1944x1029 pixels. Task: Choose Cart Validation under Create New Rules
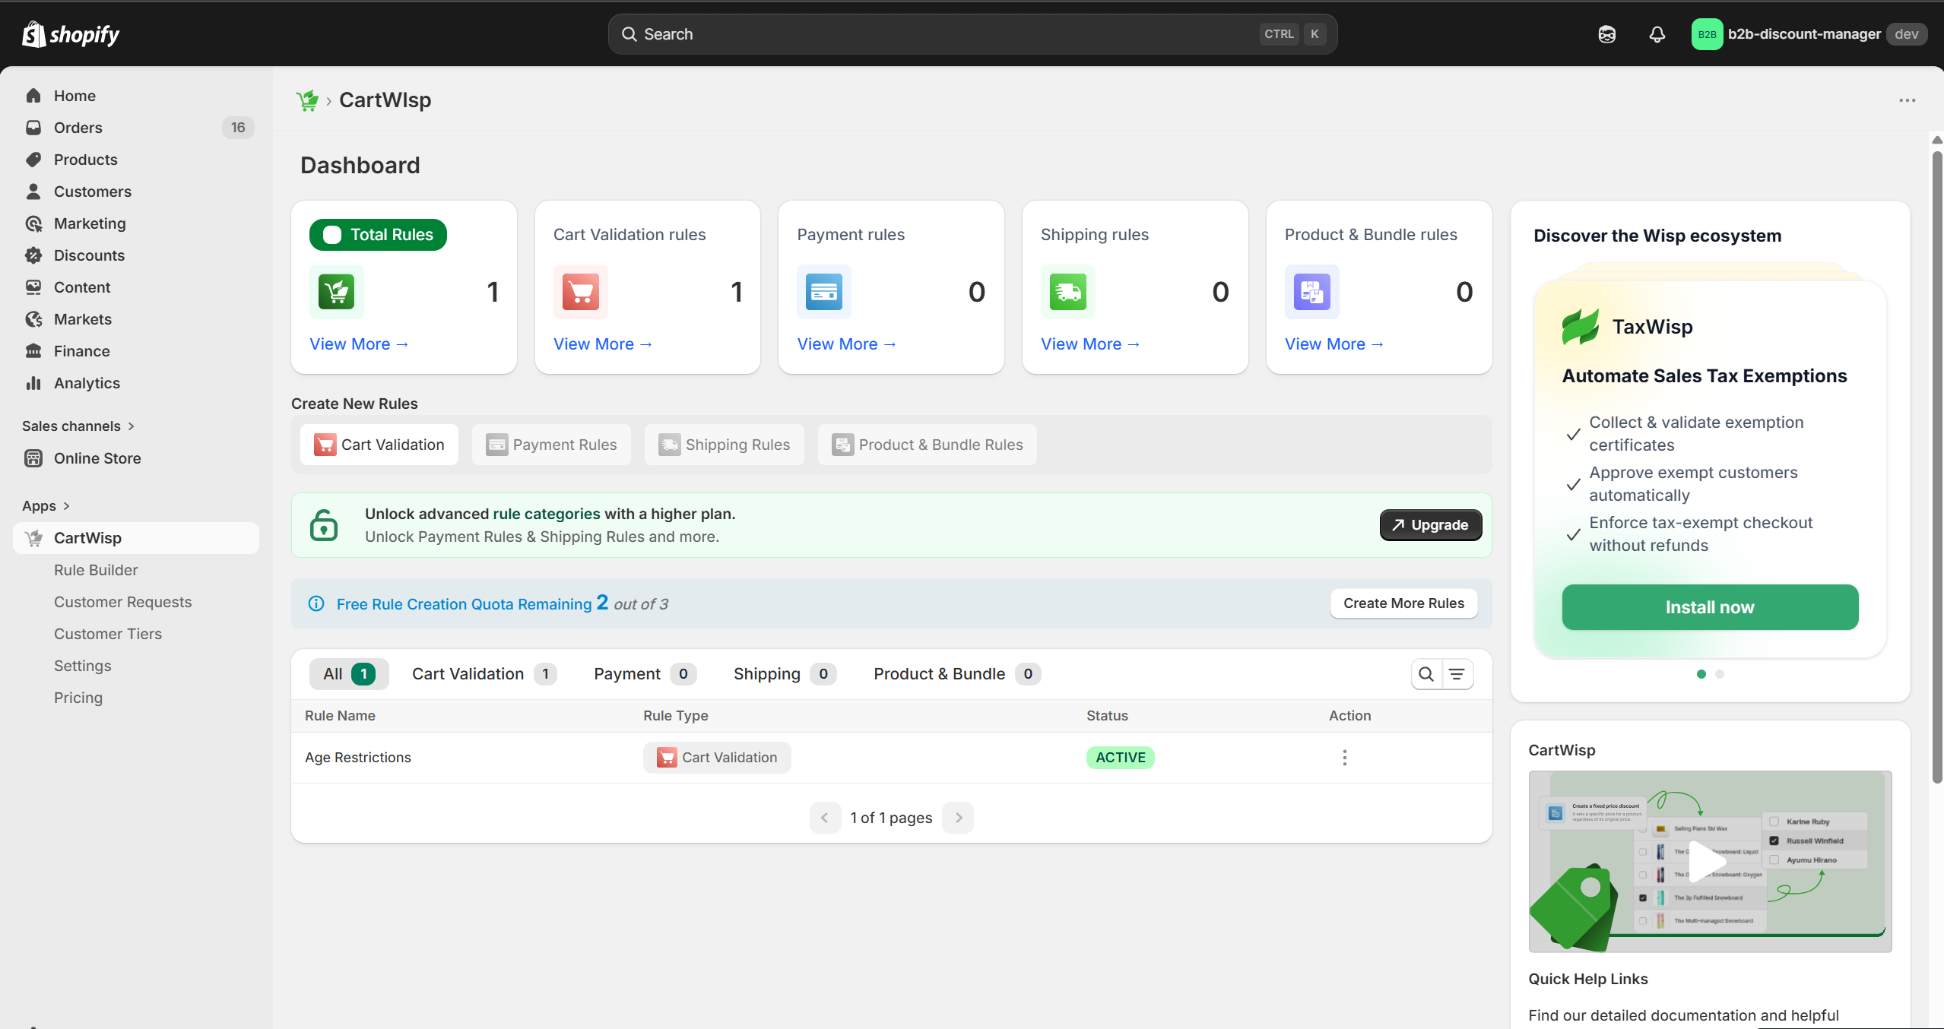379,445
